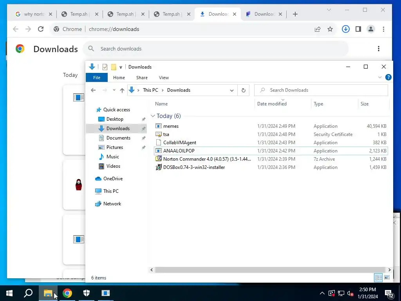Open the Home ribbon tab

click(119, 78)
